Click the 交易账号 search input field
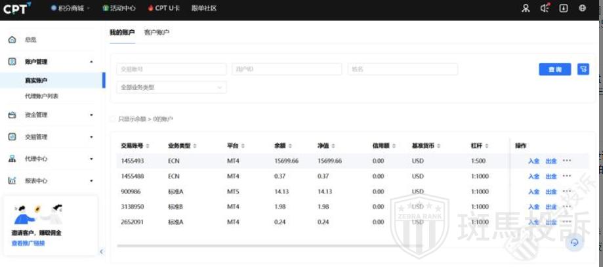603x267 pixels. click(x=171, y=70)
